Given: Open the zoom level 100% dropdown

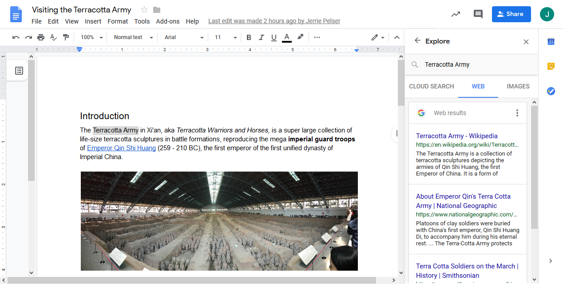Looking at the screenshot, I should point(92,37).
